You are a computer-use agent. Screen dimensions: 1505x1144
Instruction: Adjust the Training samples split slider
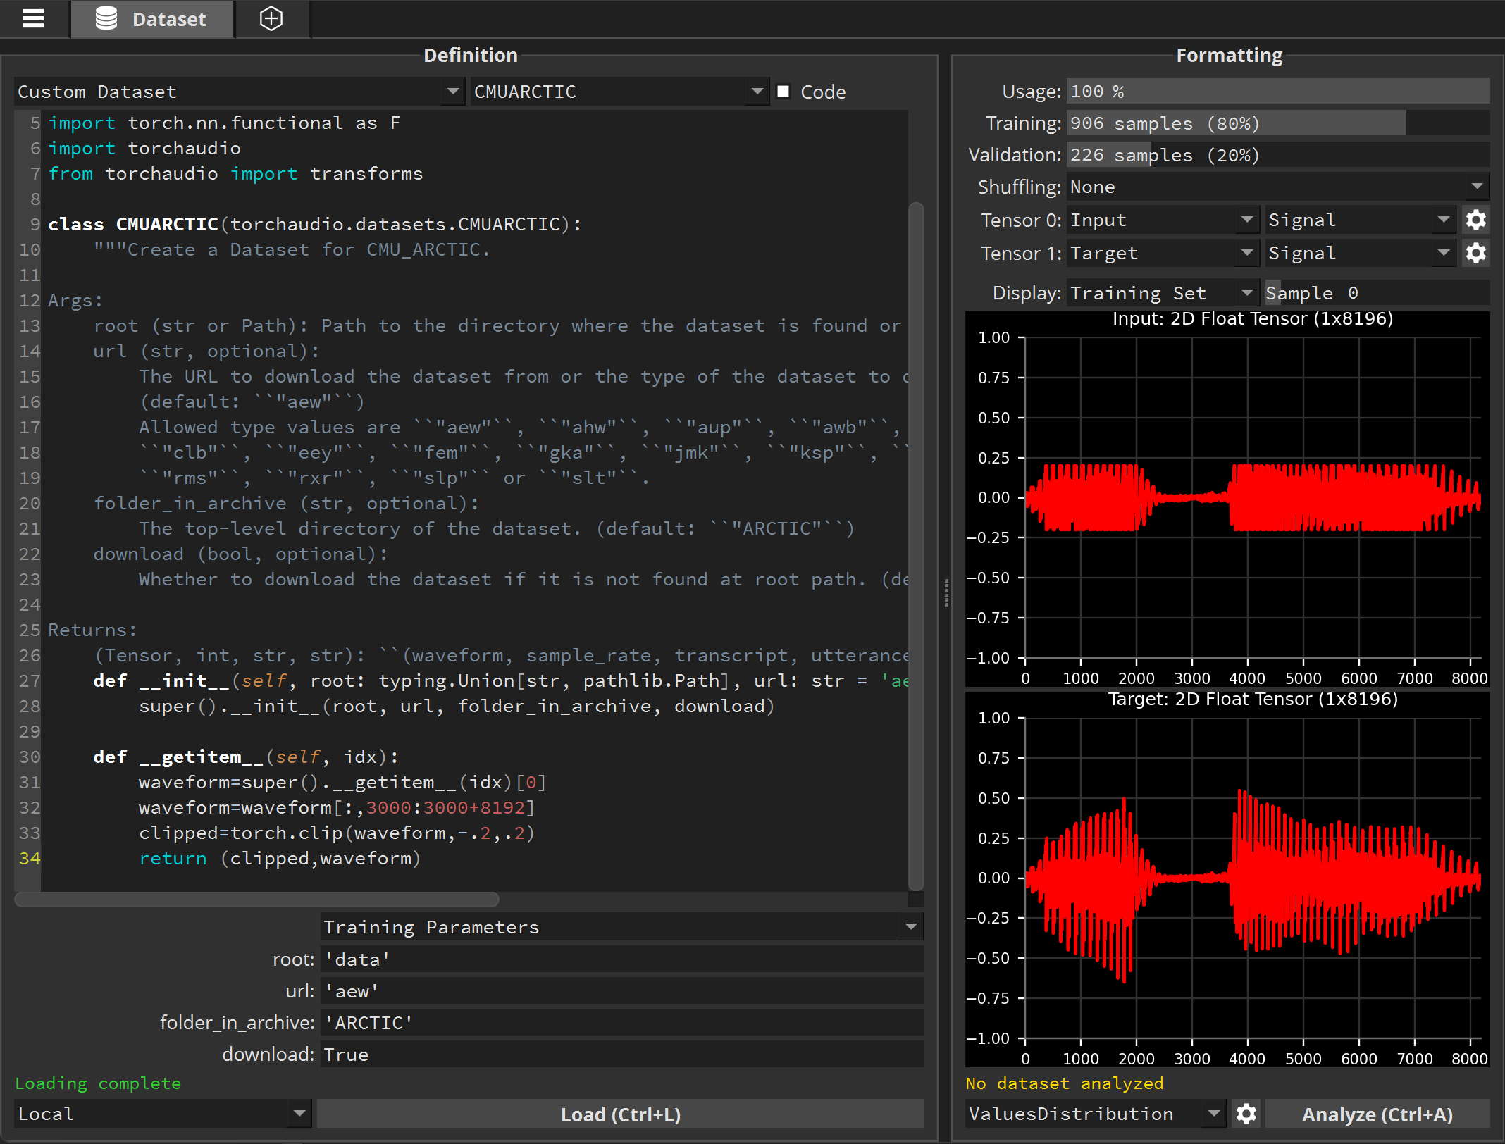pyautogui.click(x=1277, y=123)
